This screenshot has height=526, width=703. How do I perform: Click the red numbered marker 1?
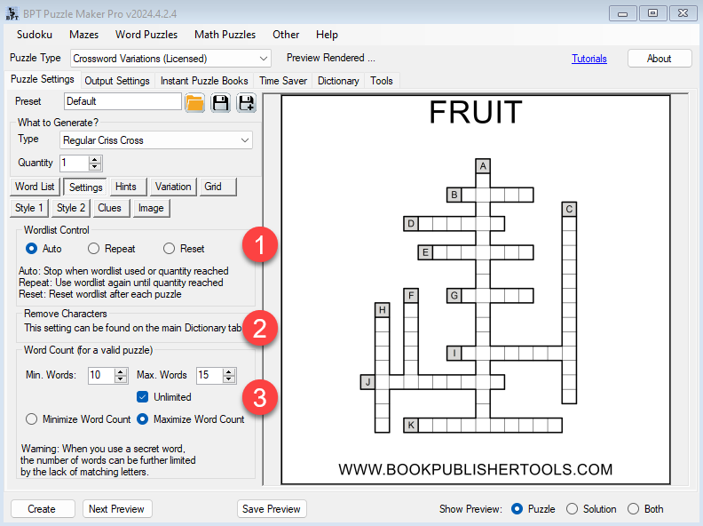[x=258, y=246]
